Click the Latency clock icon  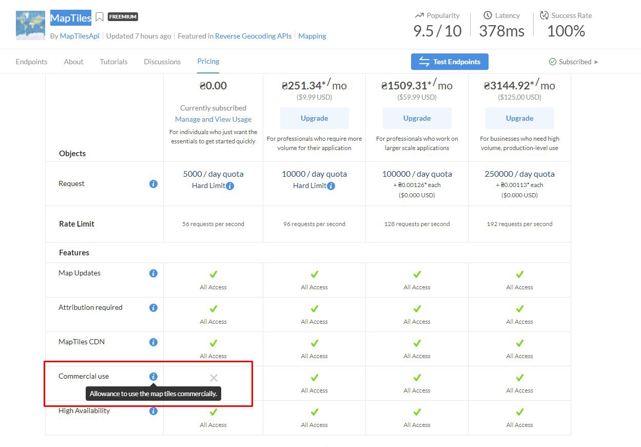[x=488, y=15]
